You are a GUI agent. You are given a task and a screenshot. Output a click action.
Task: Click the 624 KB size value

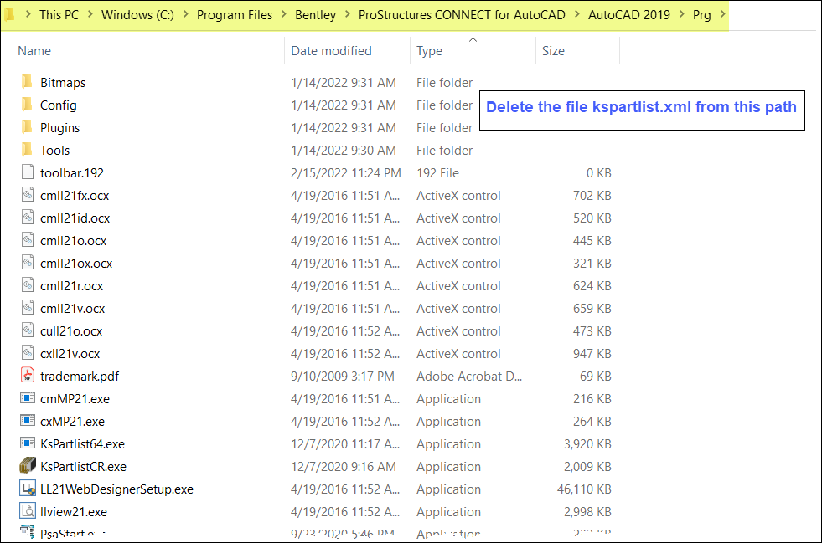[592, 286]
